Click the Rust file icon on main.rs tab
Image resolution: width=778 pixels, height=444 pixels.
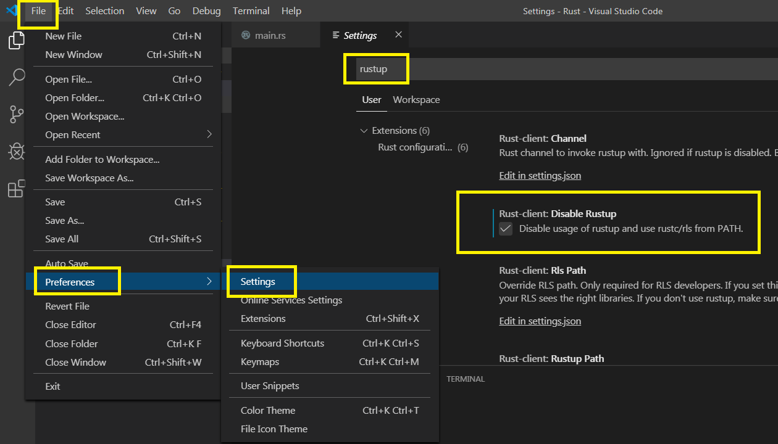click(x=246, y=36)
